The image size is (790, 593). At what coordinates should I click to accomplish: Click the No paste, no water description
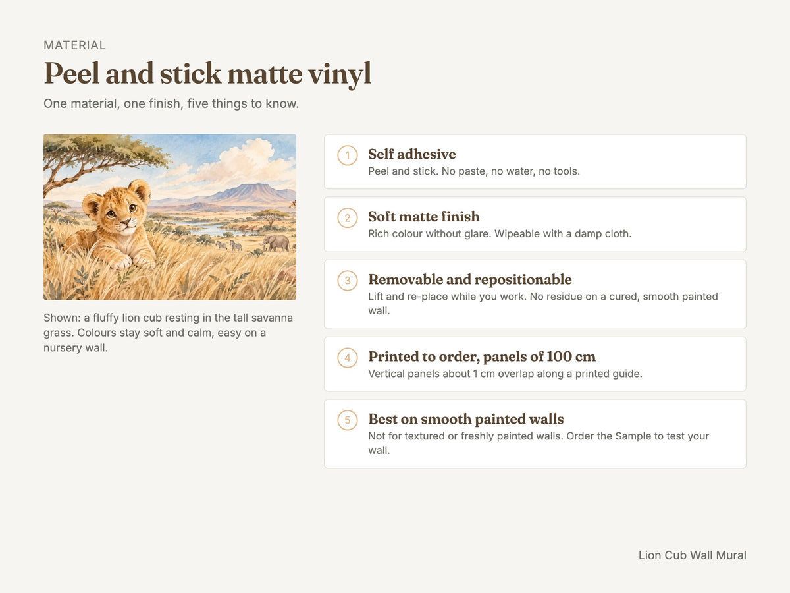point(474,171)
